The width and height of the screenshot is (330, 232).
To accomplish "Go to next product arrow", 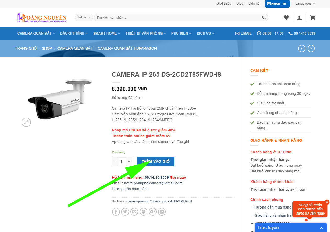I will point(311,48).
